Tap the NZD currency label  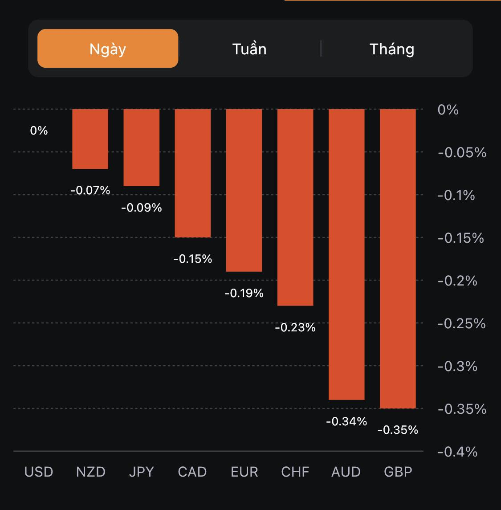pyautogui.click(x=90, y=472)
